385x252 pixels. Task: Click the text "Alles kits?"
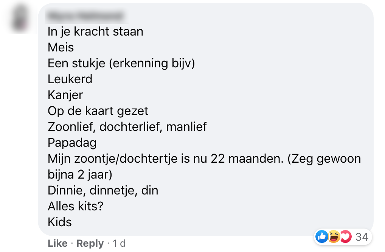pos(76,206)
